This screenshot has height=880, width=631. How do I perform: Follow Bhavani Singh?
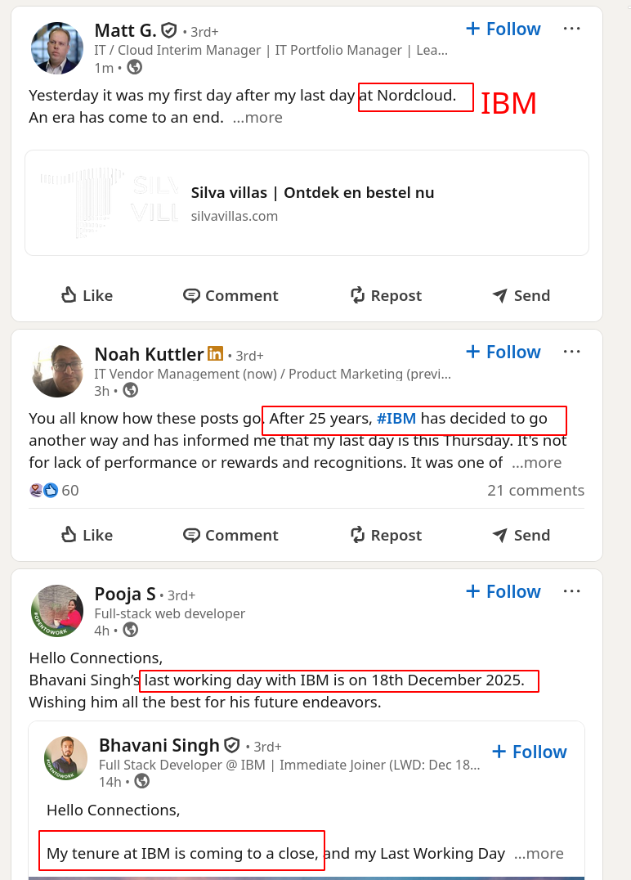click(x=529, y=752)
